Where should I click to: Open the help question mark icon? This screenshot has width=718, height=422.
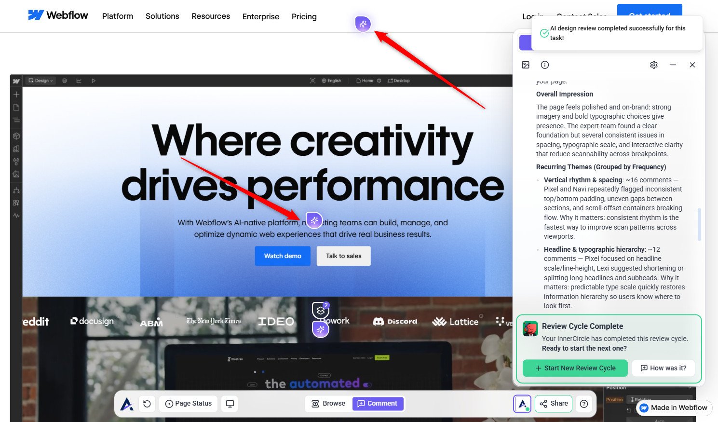[584, 404]
